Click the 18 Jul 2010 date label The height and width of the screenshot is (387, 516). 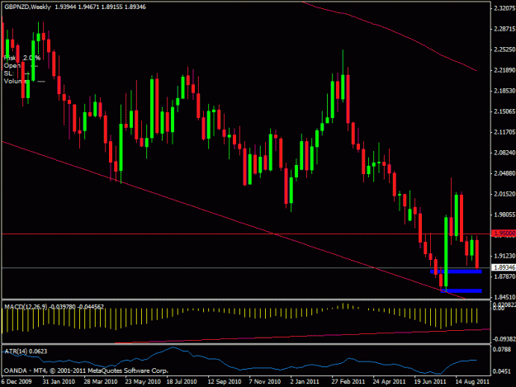pyautogui.click(x=182, y=382)
